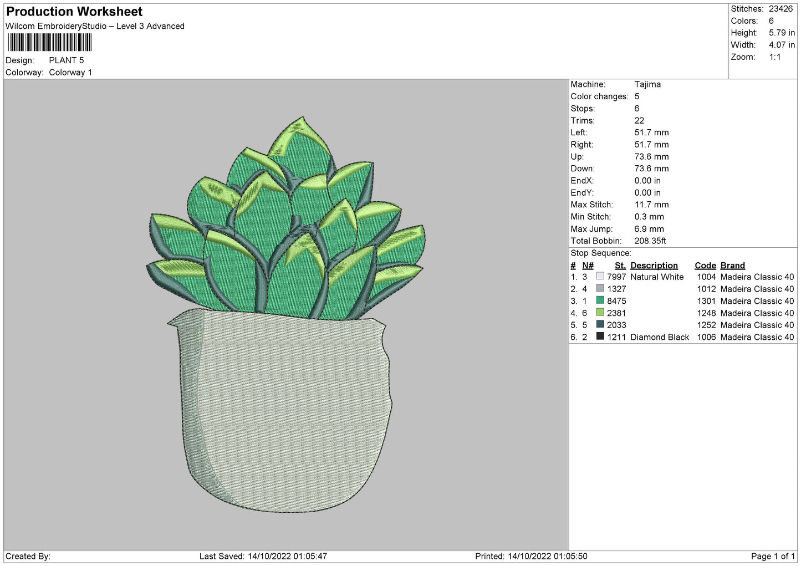801x566 pixels.
Task: Click the 'Description' column header
Action: point(654,266)
